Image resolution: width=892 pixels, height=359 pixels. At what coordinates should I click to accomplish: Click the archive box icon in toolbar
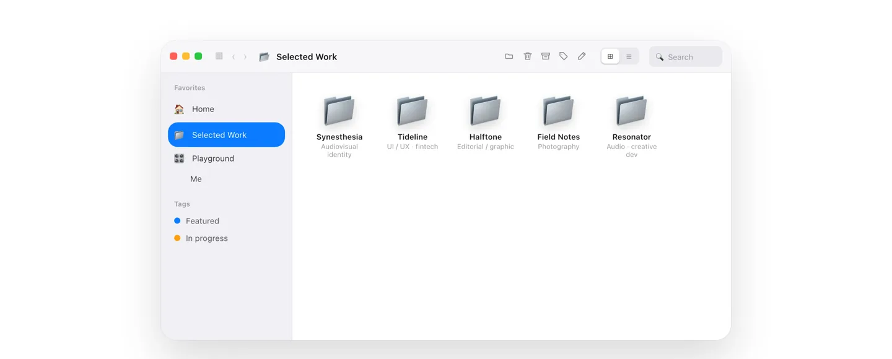pyautogui.click(x=546, y=56)
